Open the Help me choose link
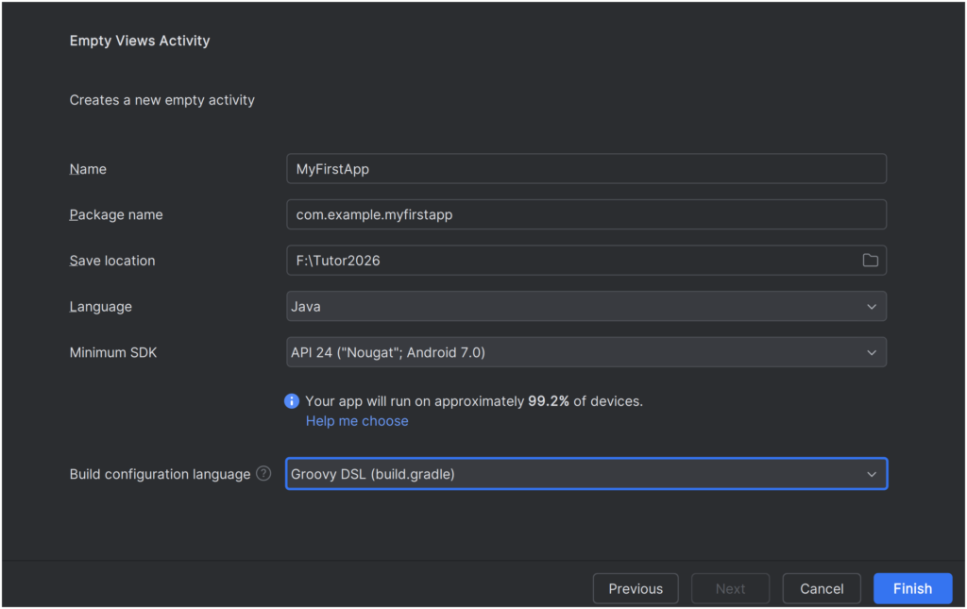The image size is (967, 609). (357, 421)
